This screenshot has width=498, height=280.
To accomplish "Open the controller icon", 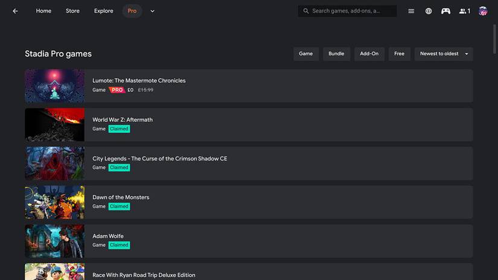I will point(445,11).
